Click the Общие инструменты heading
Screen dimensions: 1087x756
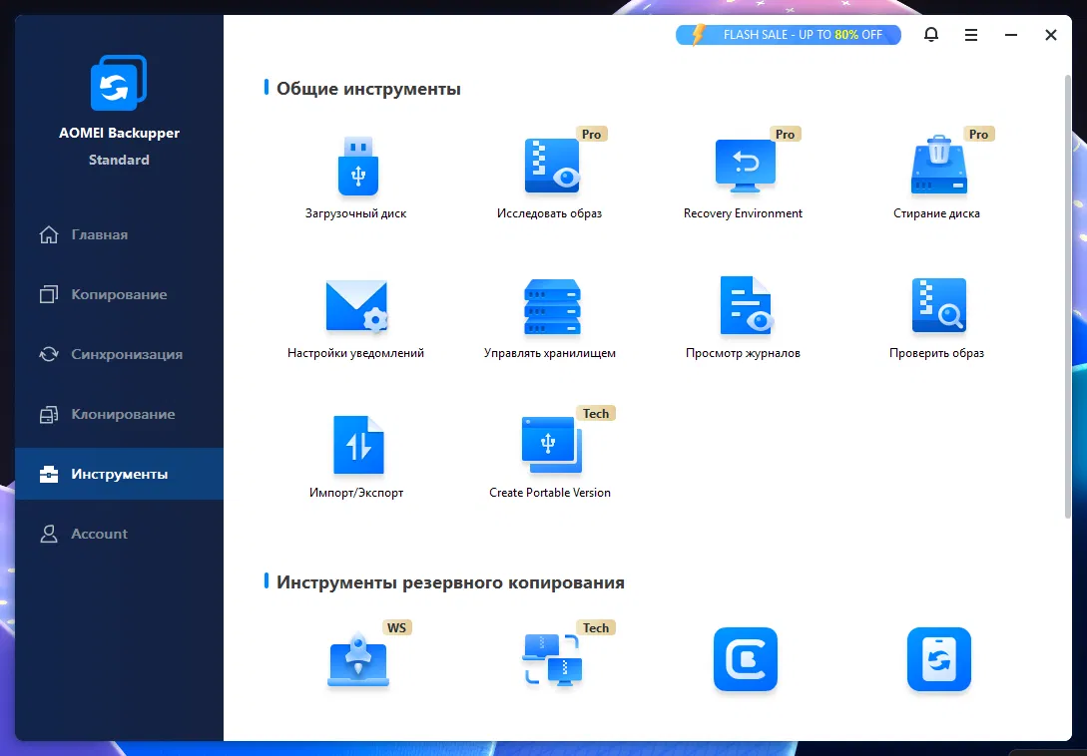[x=368, y=89]
